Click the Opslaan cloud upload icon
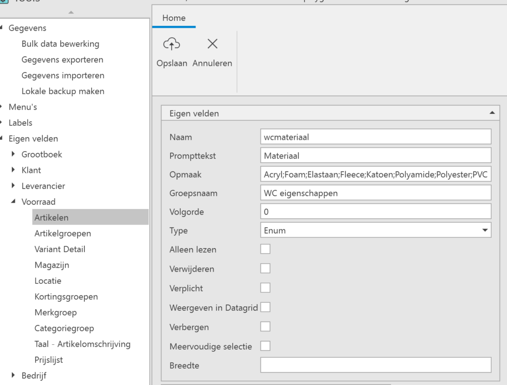507x385 pixels. pos(171,45)
